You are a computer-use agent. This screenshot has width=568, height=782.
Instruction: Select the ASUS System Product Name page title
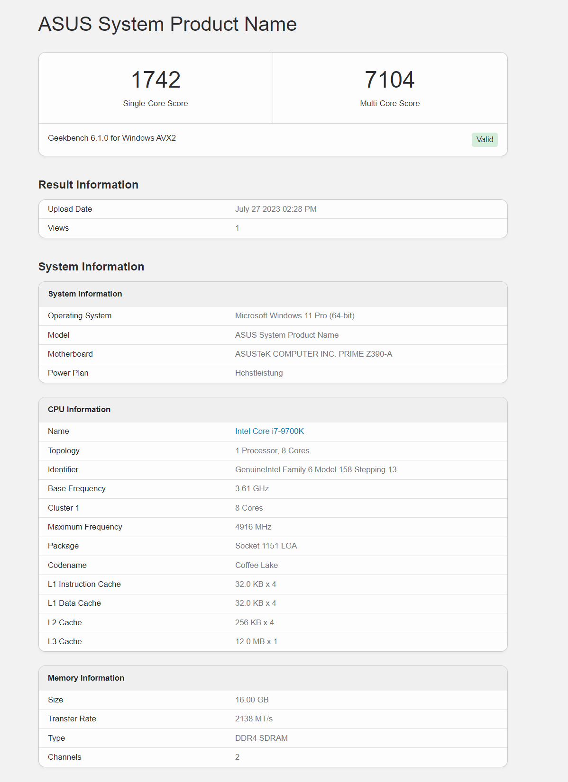pos(167,24)
